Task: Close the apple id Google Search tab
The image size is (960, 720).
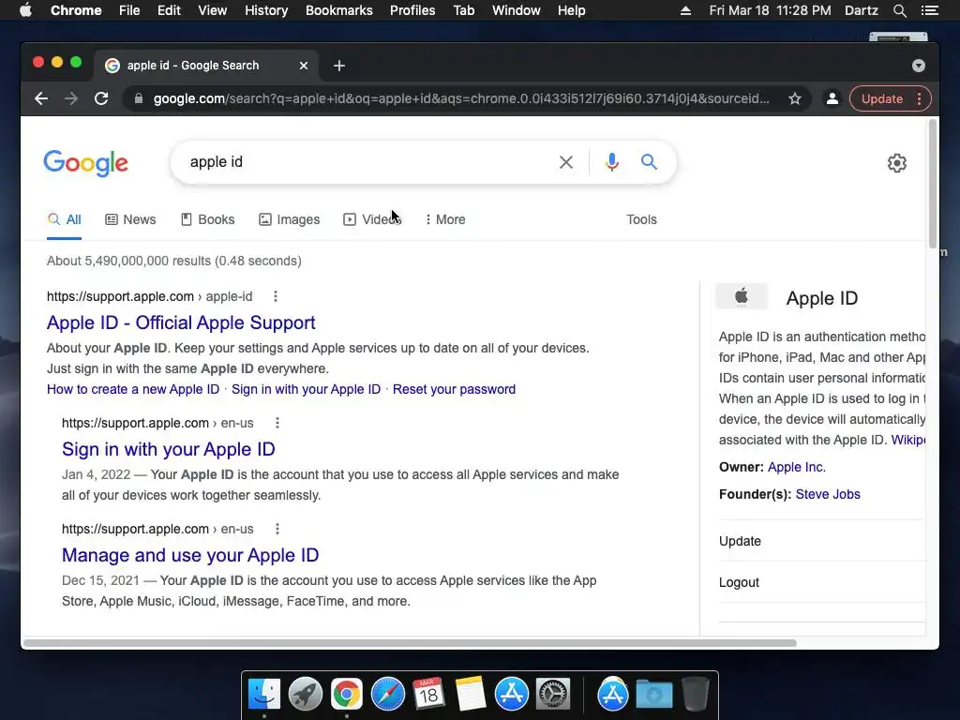Action: coord(304,66)
